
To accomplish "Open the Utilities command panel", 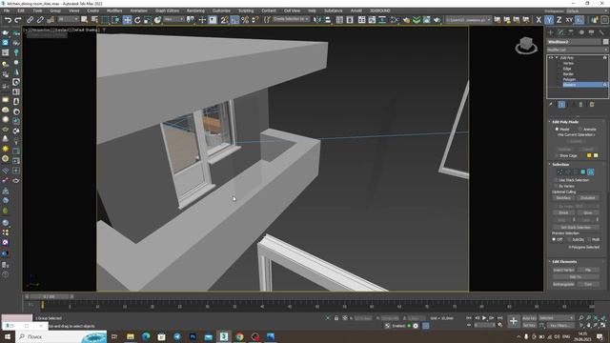I will click(x=601, y=32).
